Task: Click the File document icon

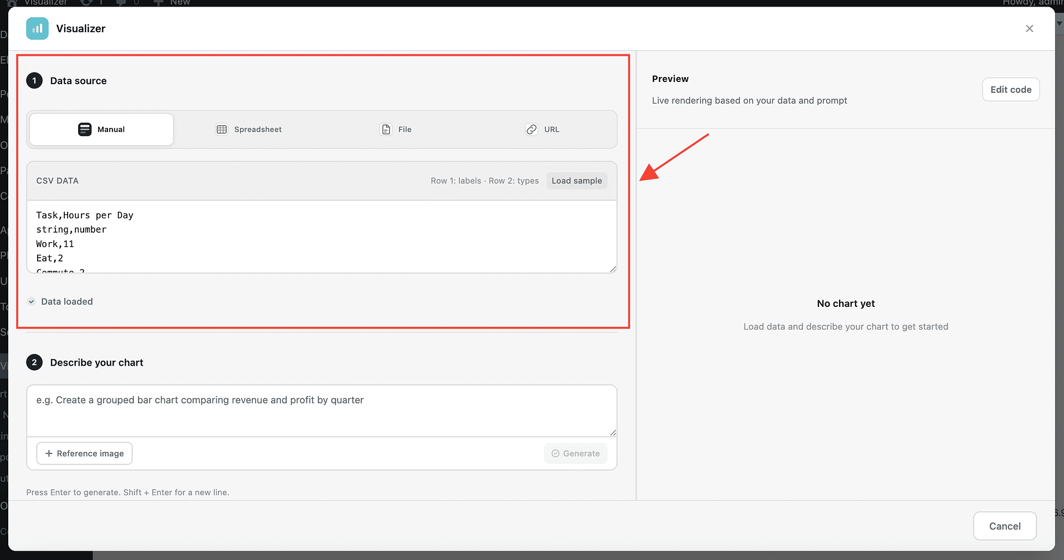Action: coord(386,130)
